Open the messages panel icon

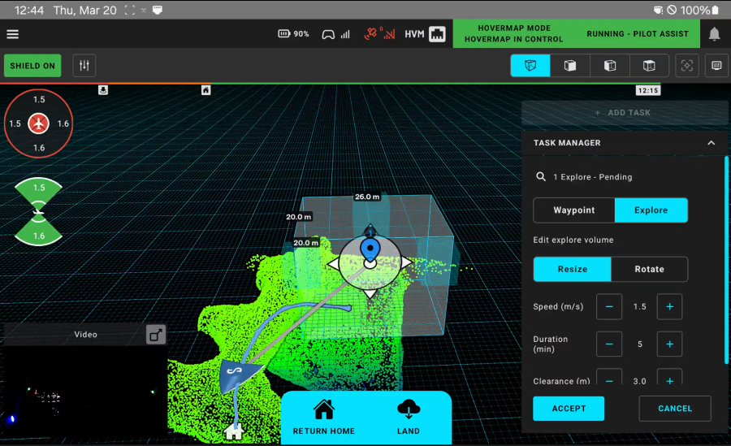pos(716,66)
